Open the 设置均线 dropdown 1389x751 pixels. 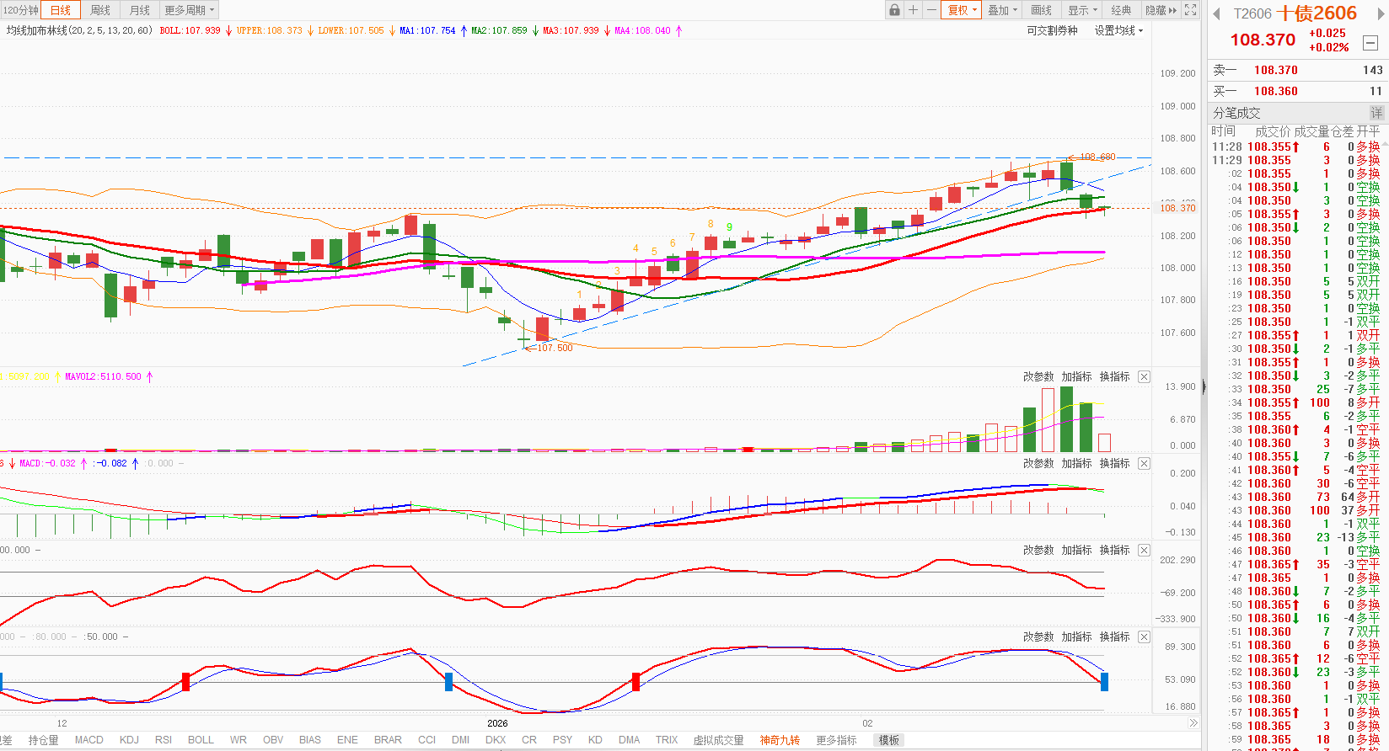[1118, 30]
